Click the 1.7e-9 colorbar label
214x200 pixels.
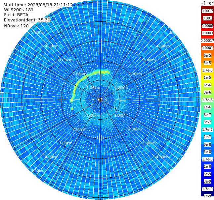click(207, 189)
